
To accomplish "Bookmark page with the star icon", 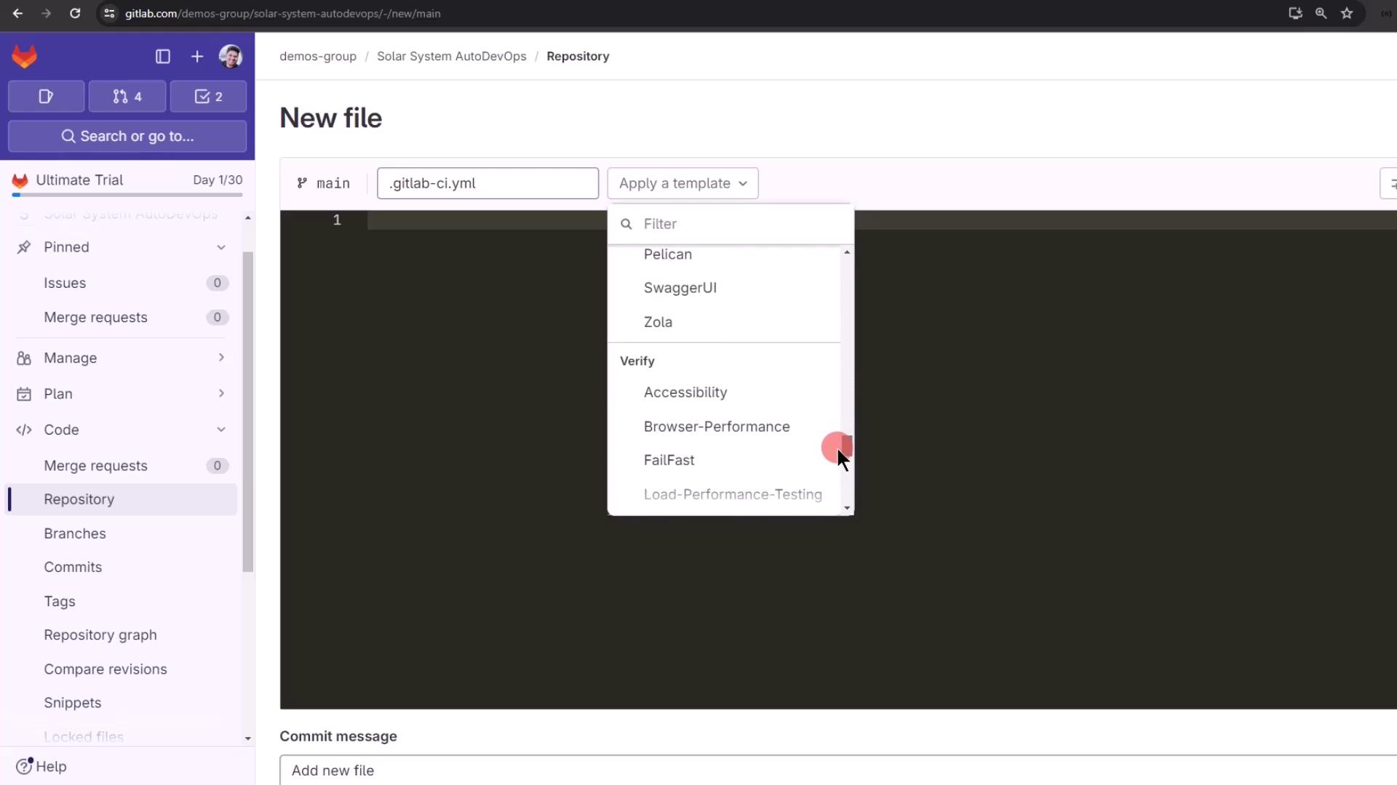I will 1347,13.
